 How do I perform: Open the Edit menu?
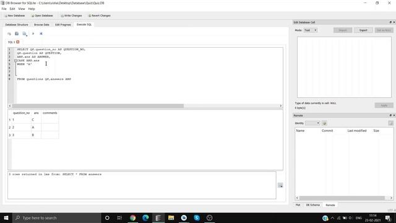pyautogui.click(x=12, y=9)
